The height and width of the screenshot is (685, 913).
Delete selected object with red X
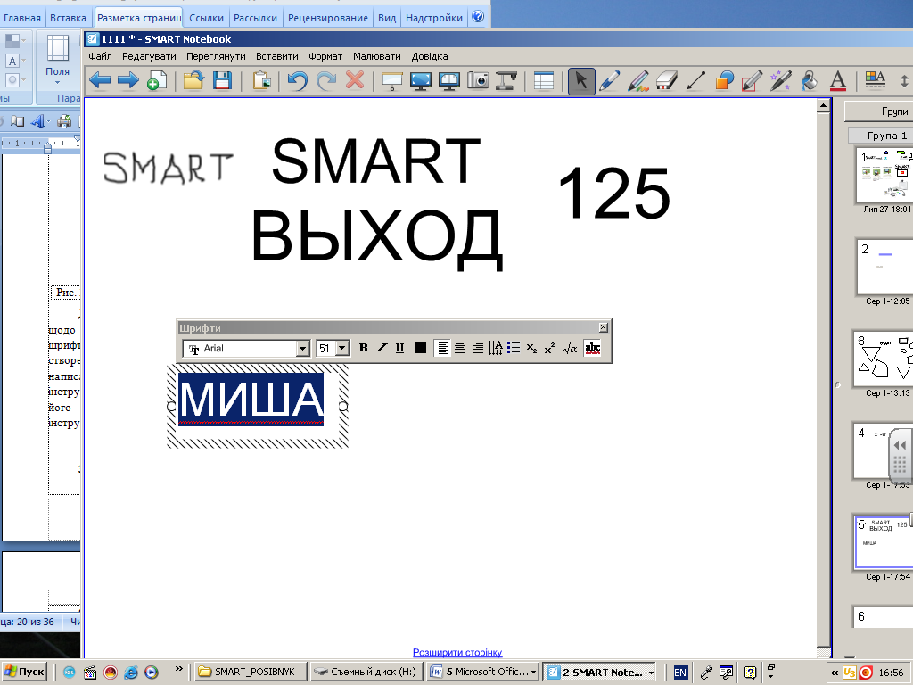[355, 80]
